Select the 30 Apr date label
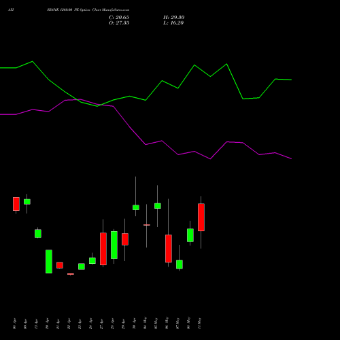The height and width of the screenshot is (340, 340). (x=134, y=324)
